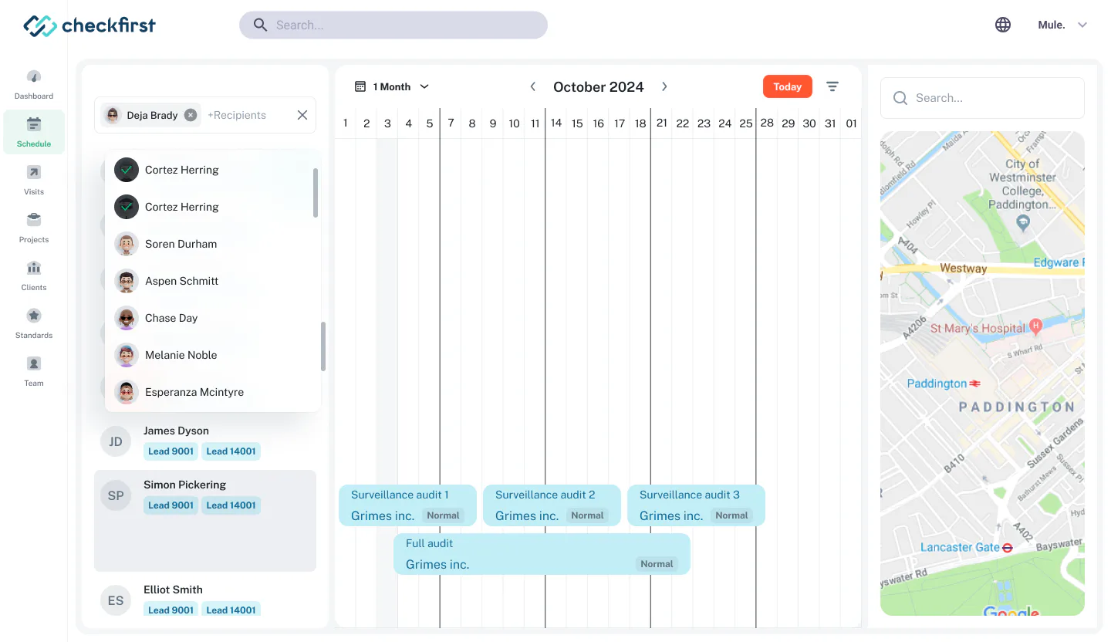Screen dimensions: 1111x642
Task: Select Melanie Noble as a recipient
Action: click(x=213, y=355)
